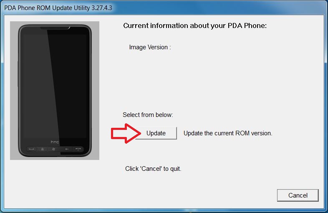Click the Image Version label
Viewport: 328px width, 213px height.
point(150,47)
